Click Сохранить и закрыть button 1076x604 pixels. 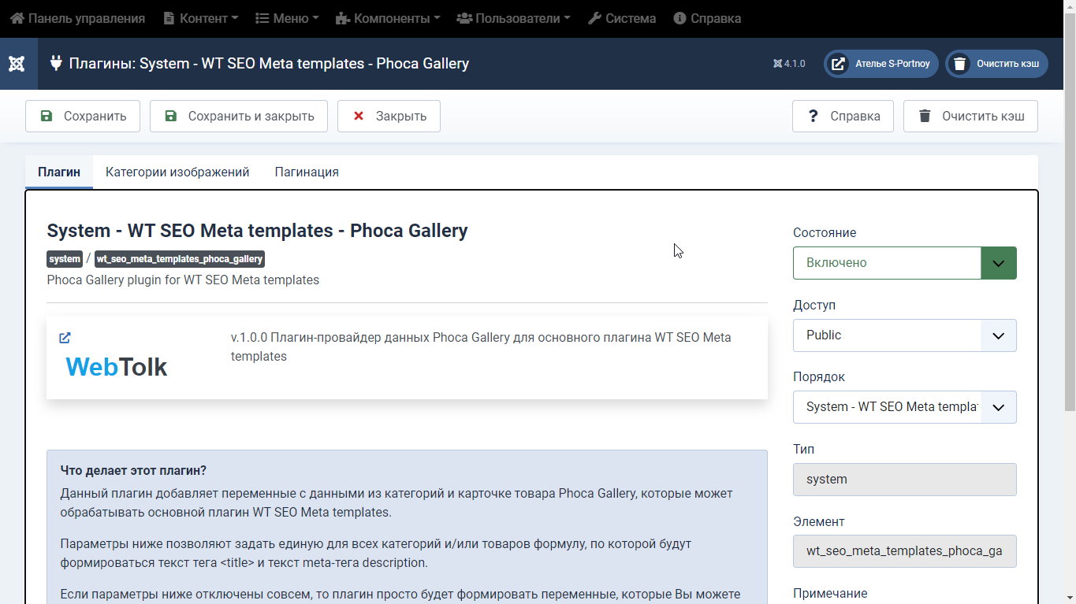click(x=238, y=117)
